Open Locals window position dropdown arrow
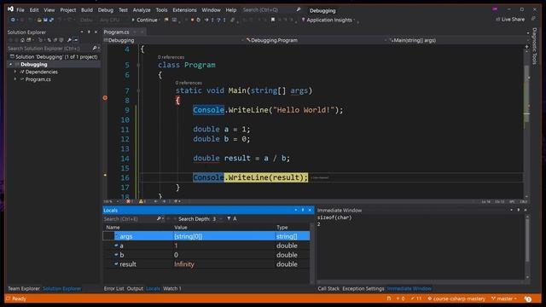The height and width of the screenshot is (307, 546). click(x=296, y=210)
